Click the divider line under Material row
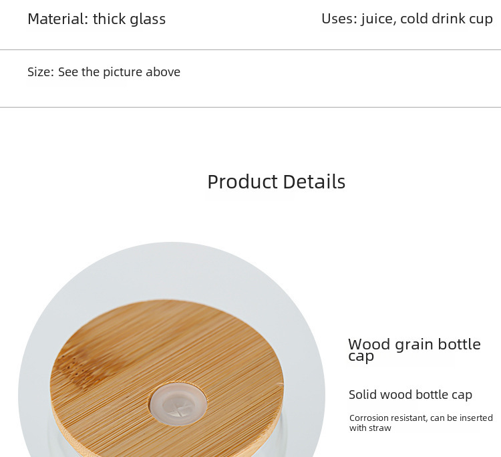The height and width of the screenshot is (457, 501). pos(251,49)
